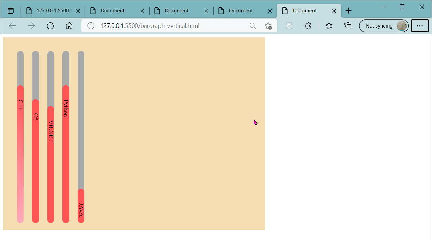Go forward with the Forward arrow
The width and height of the screenshot is (432, 240).
[31, 26]
